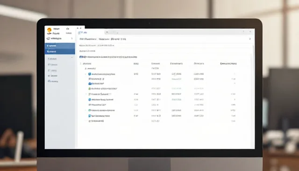Open the dropdown chevron below the orange logo
The height and width of the screenshot is (171, 299).
pyautogui.click(x=72, y=39)
